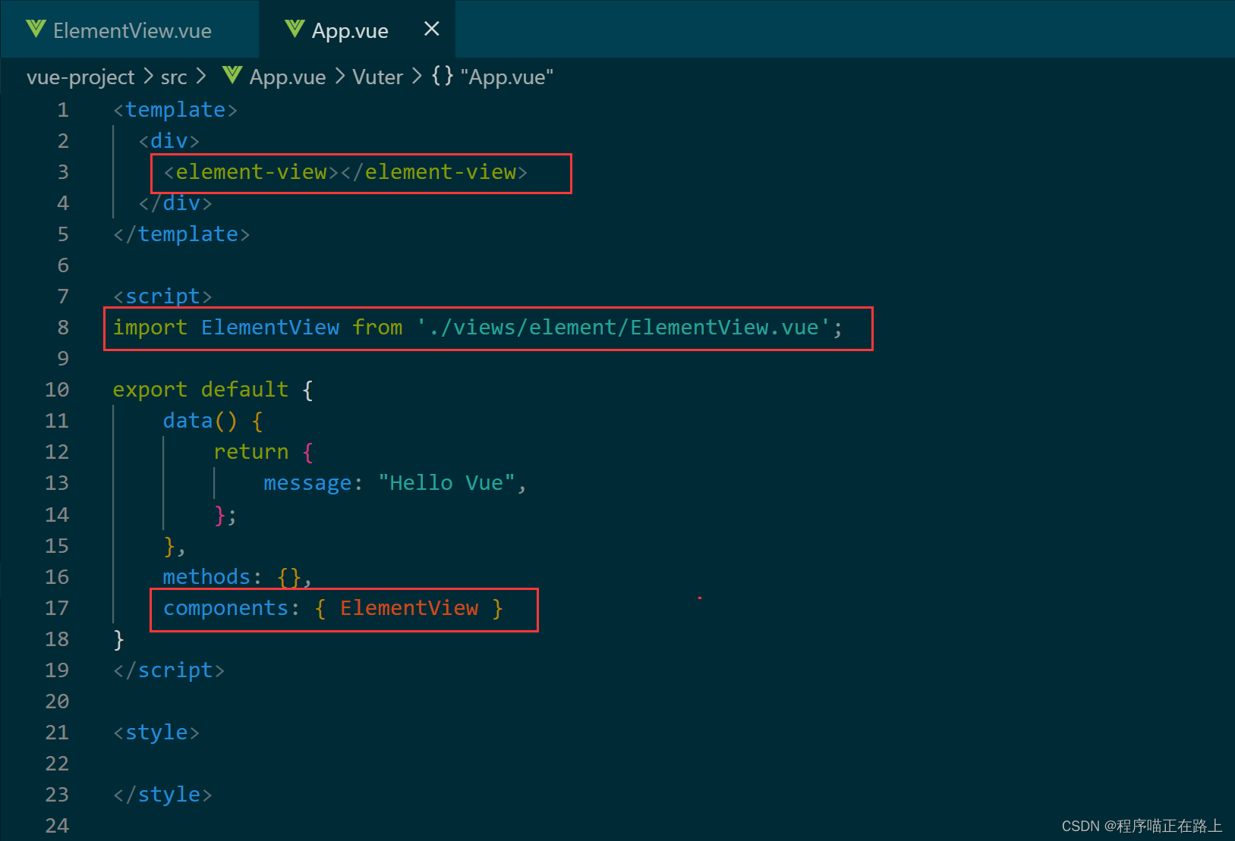Expand the chevron after App.vue breadcrumb
Image resolution: width=1235 pixels, height=841 pixels.
pyautogui.click(x=339, y=77)
